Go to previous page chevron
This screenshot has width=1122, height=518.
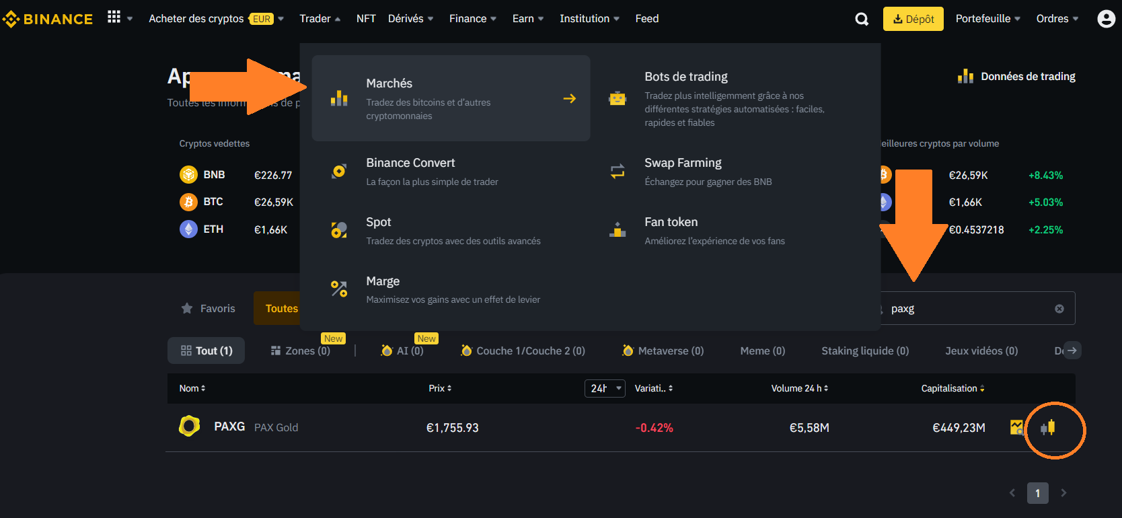(1012, 493)
